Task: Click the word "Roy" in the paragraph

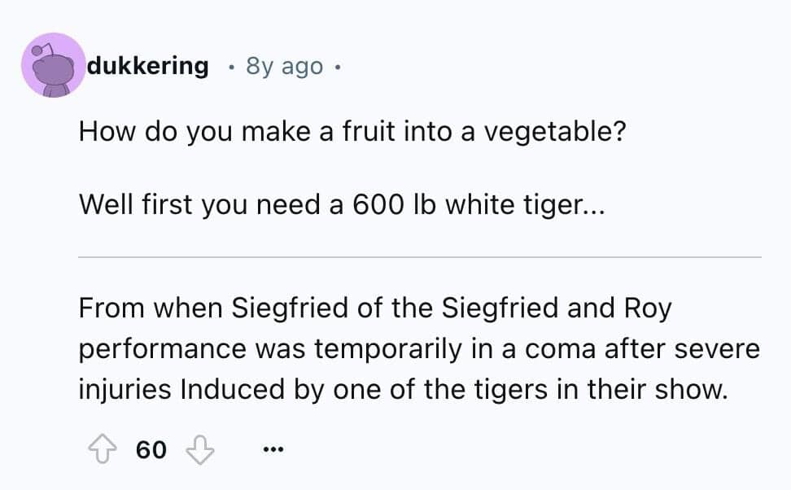Action: [x=645, y=308]
